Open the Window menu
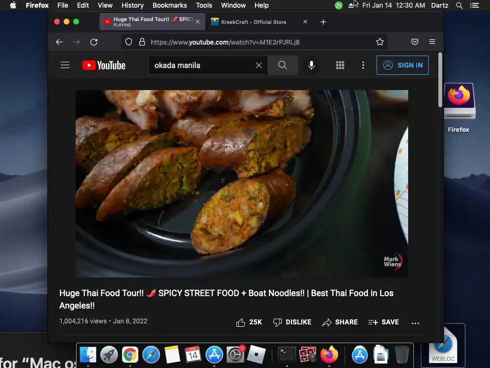Viewport: 490px width, 368px height. [233, 5]
